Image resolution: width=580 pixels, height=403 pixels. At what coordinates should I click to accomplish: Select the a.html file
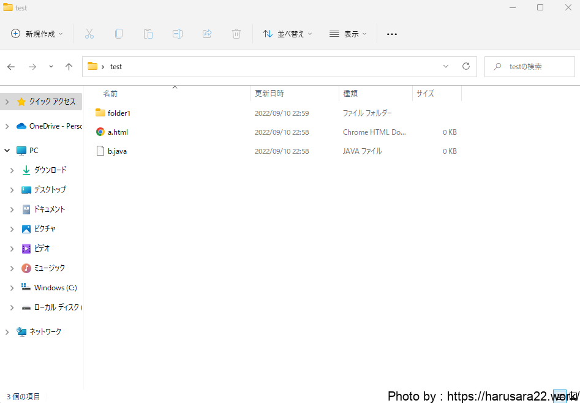(118, 132)
